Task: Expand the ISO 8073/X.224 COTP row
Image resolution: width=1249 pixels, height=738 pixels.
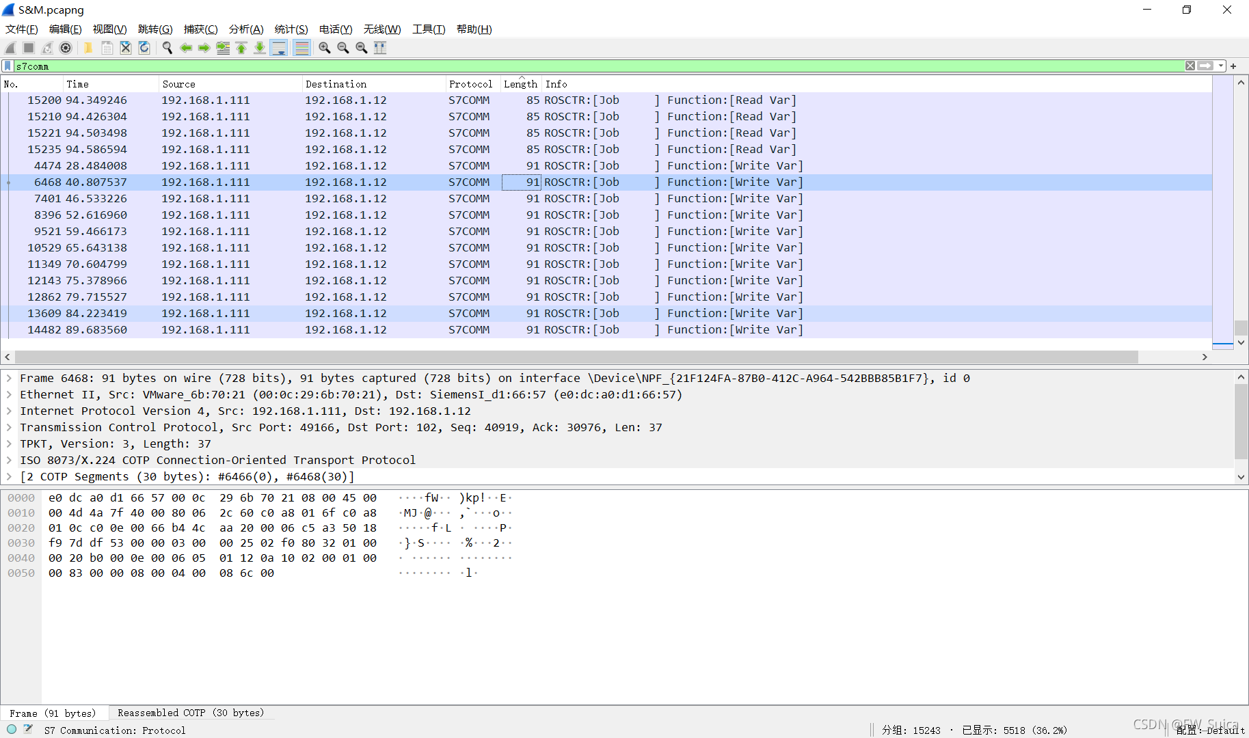Action: [9, 460]
